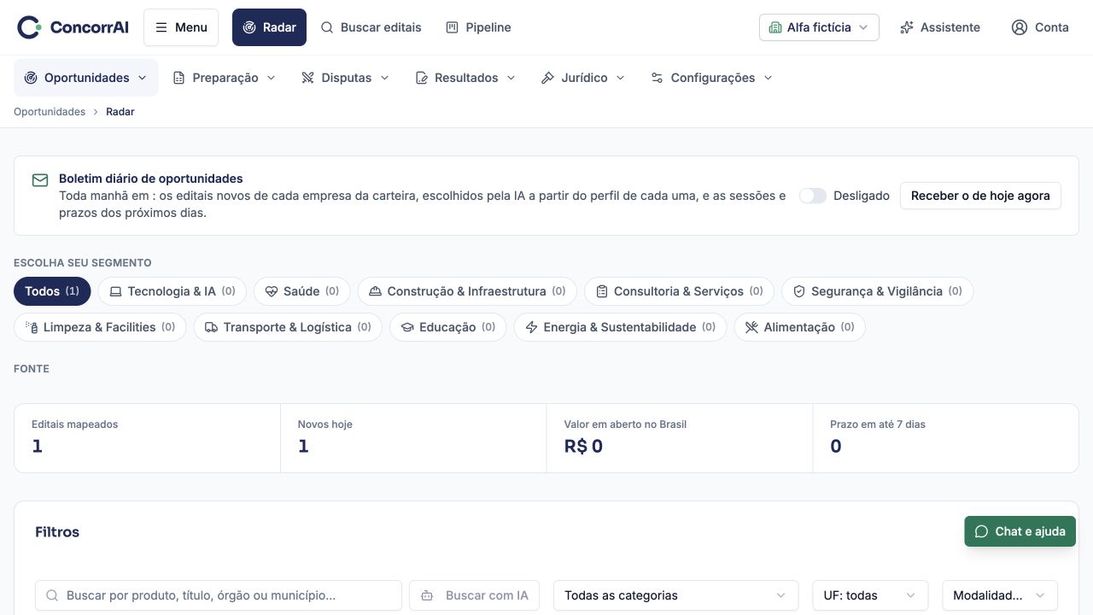Expand the Oportunidades menu

click(x=85, y=78)
